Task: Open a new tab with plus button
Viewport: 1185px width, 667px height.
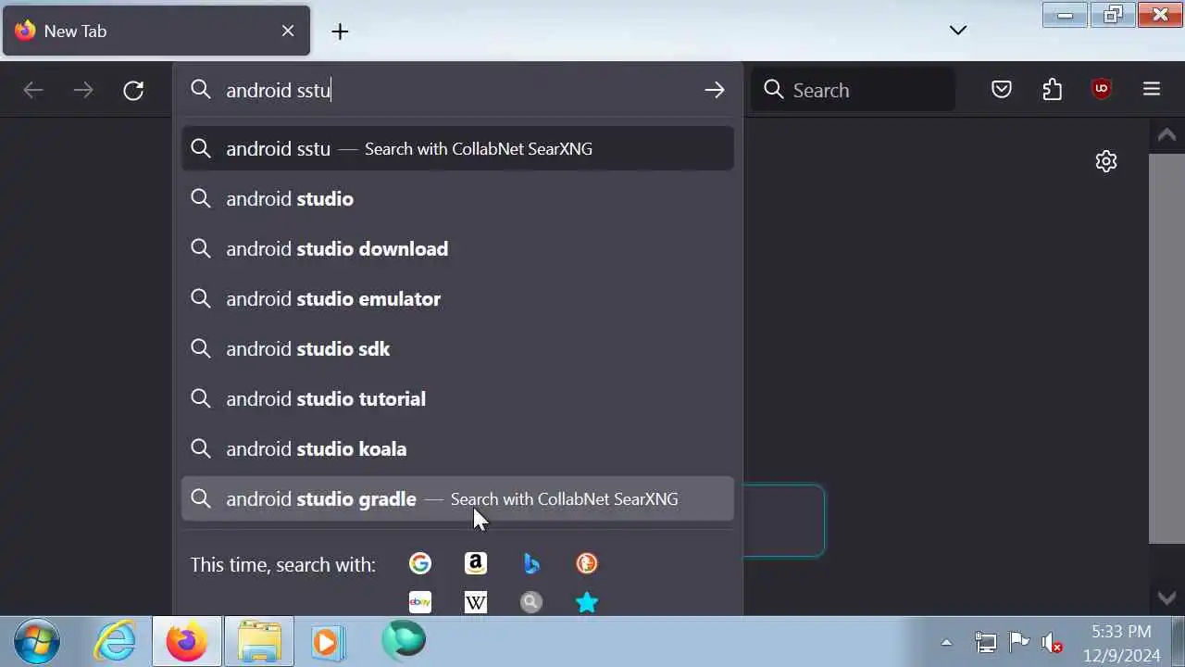Action: pyautogui.click(x=340, y=31)
